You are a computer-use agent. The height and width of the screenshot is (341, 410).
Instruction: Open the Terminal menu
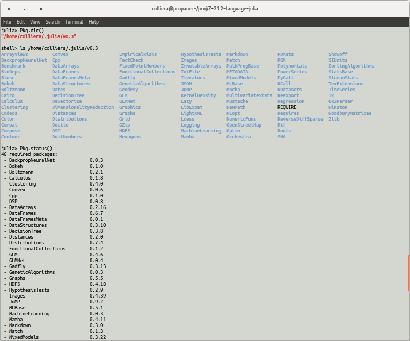pos(74,22)
